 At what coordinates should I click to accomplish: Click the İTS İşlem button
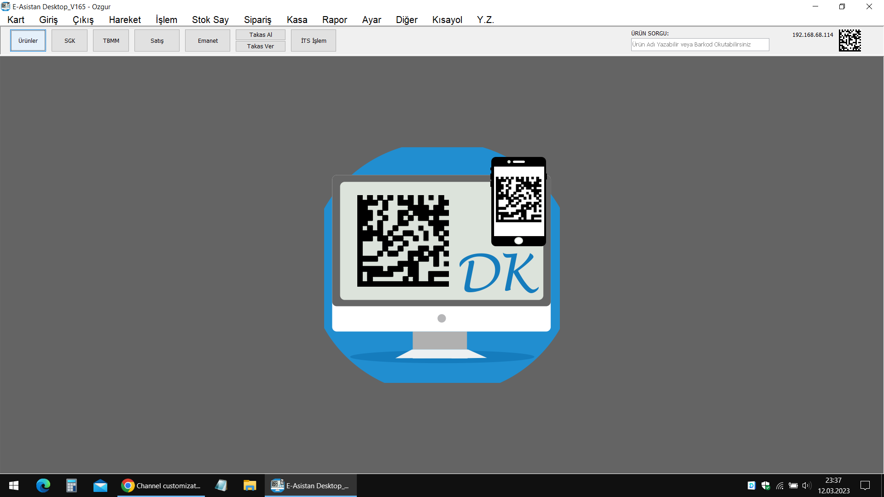(x=314, y=40)
